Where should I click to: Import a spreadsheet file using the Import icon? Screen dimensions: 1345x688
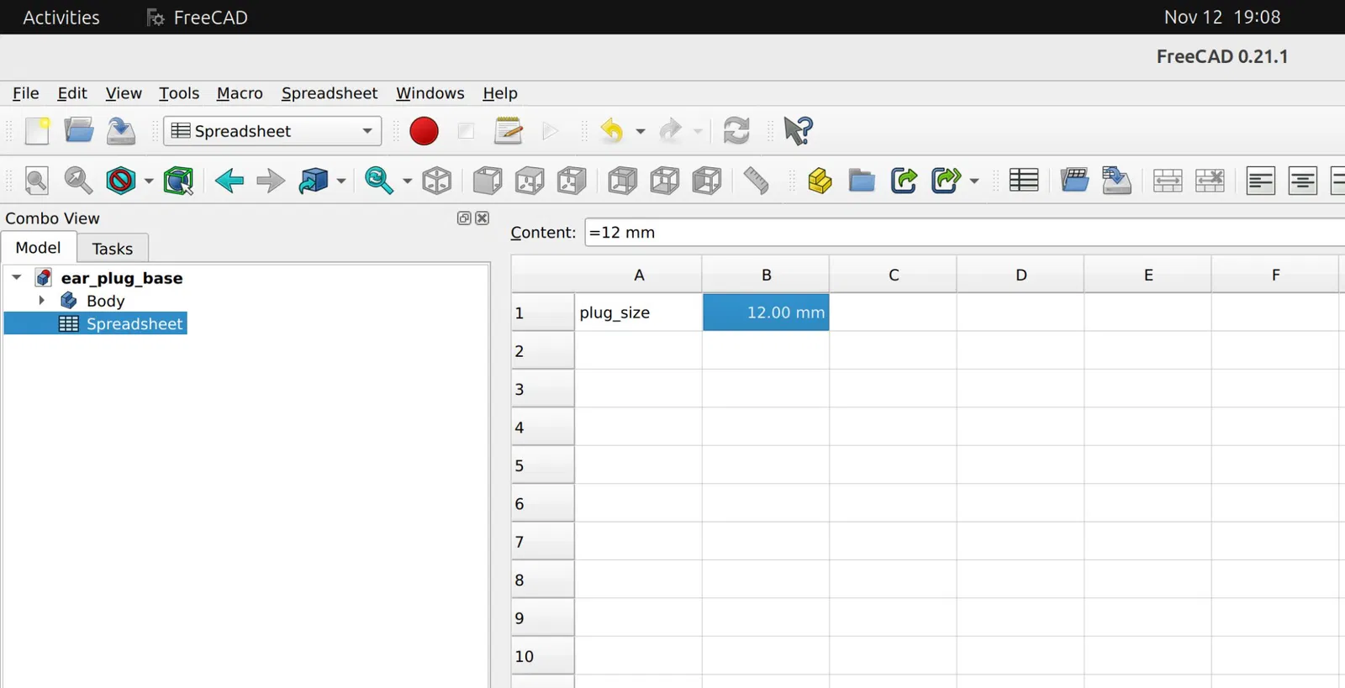point(1074,181)
